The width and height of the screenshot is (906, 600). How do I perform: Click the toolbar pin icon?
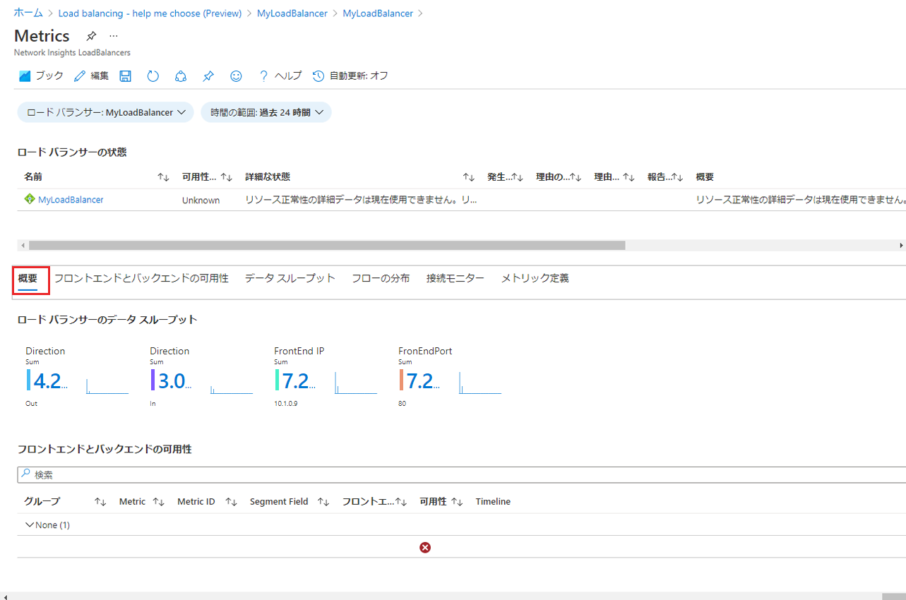(x=208, y=76)
